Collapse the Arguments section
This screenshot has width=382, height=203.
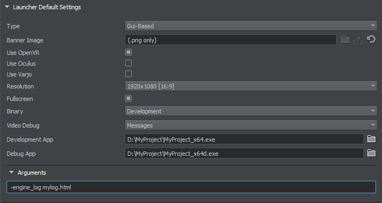point(11,173)
